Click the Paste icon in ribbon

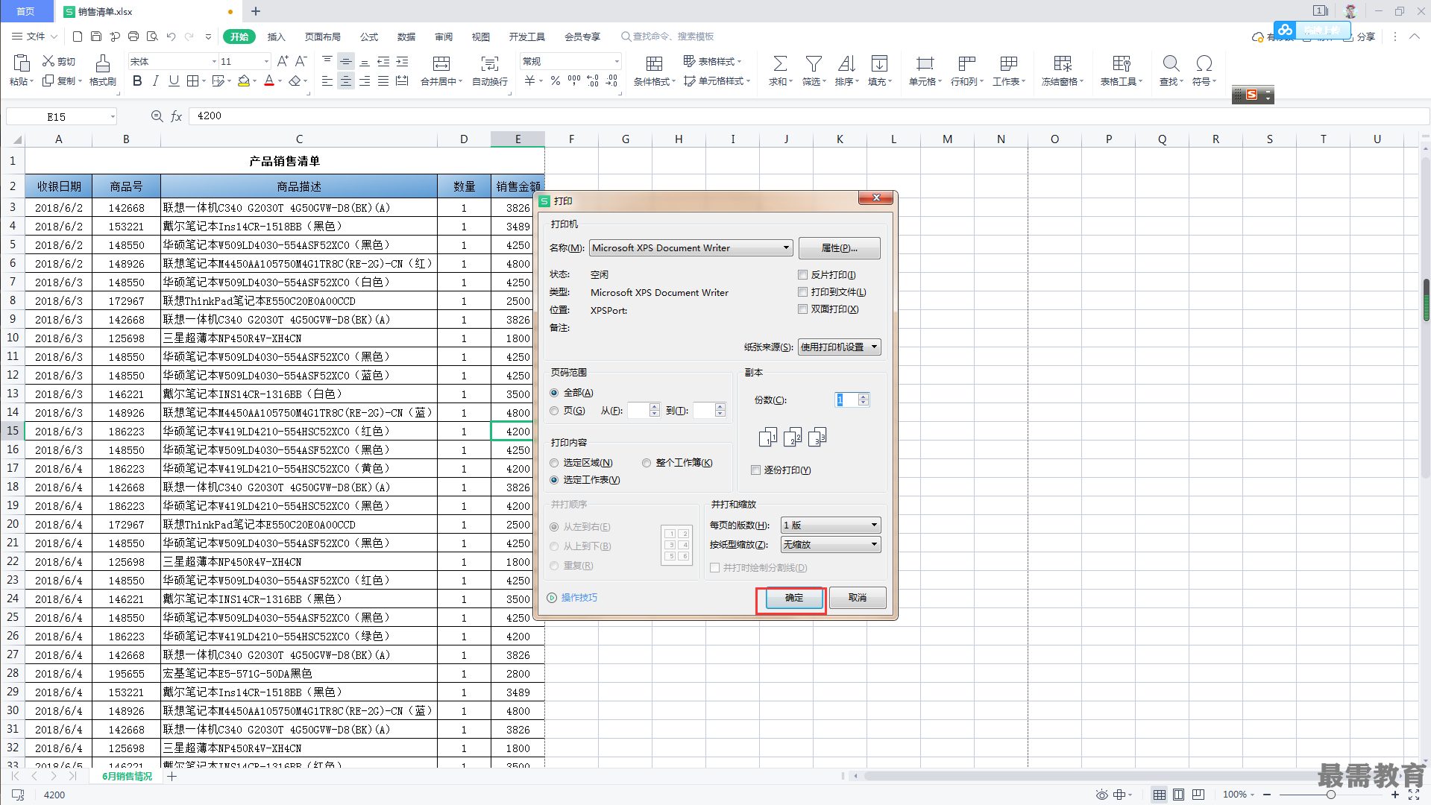click(21, 63)
